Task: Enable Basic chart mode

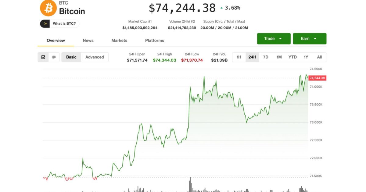Action: click(71, 57)
